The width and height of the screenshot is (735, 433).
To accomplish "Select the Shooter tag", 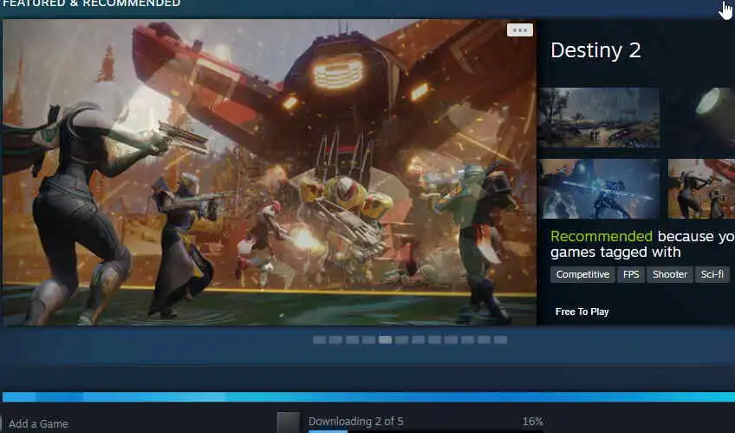I will pyautogui.click(x=669, y=274).
